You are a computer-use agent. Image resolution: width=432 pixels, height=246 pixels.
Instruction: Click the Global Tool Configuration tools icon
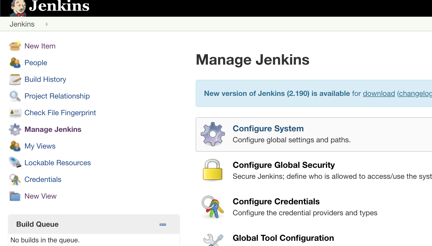(x=213, y=240)
